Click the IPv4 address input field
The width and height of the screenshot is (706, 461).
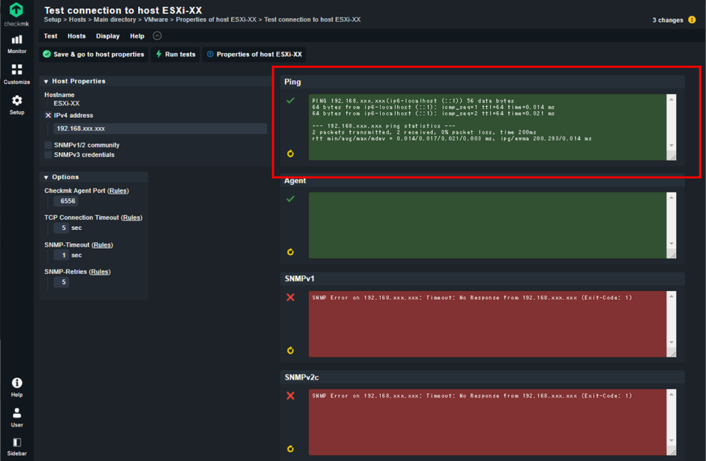click(x=160, y=129)
